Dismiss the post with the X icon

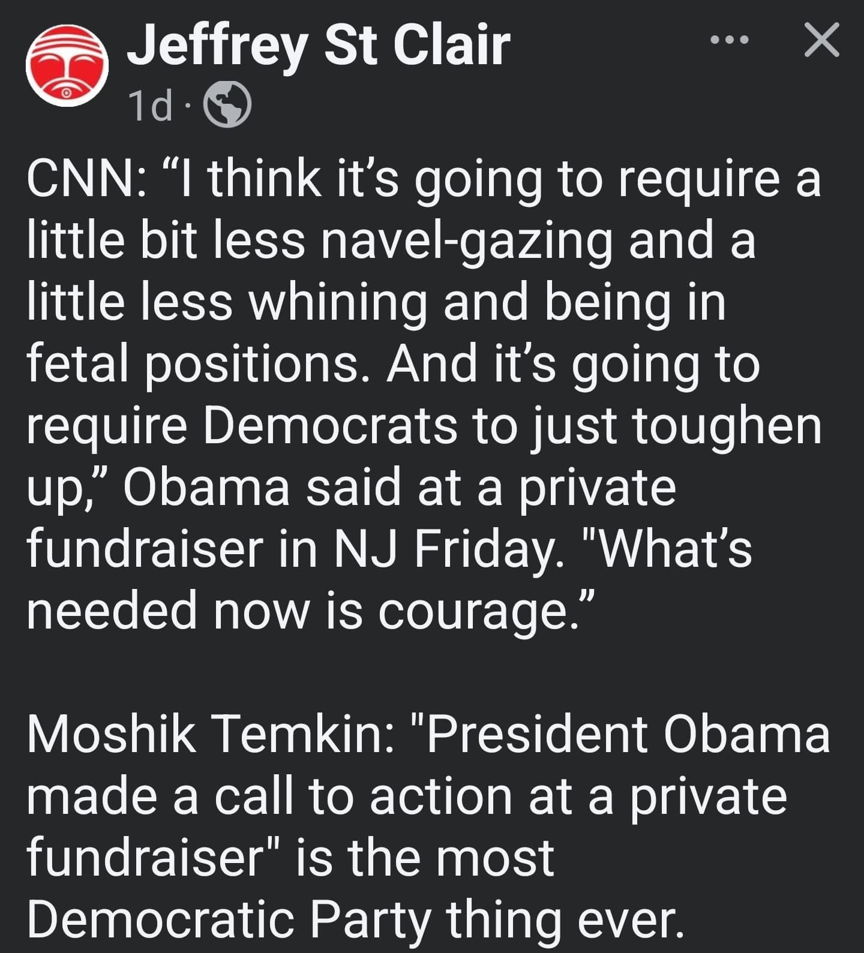coord(821,40)
